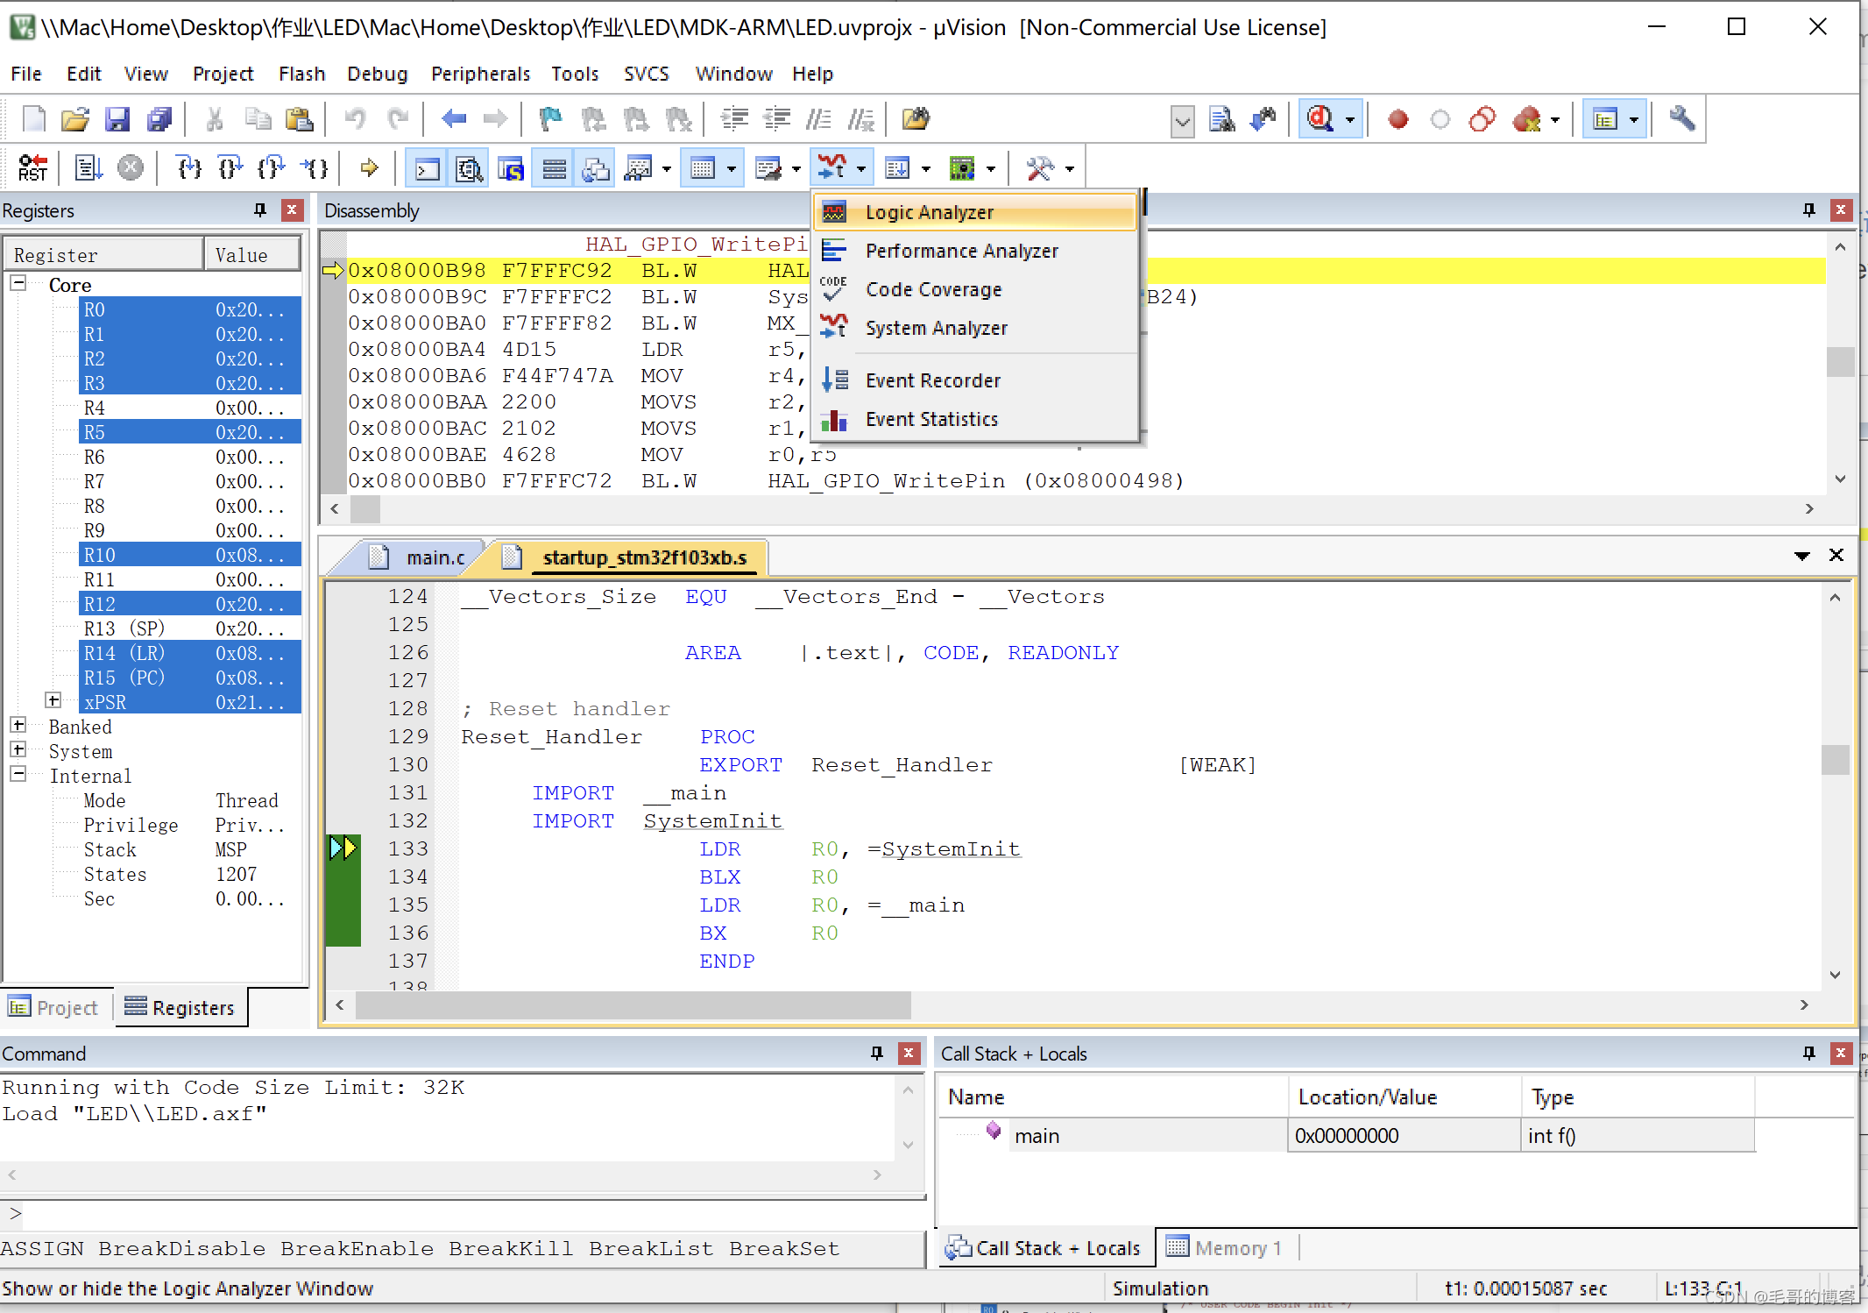The height and width of the screenshot is (1313, 1868).
Task: Toggle the Registers Window toolbar button
Action: (x=554, y=167)
